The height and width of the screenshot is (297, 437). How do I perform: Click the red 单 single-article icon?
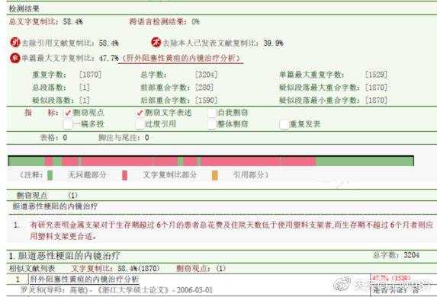coord(15,58)
